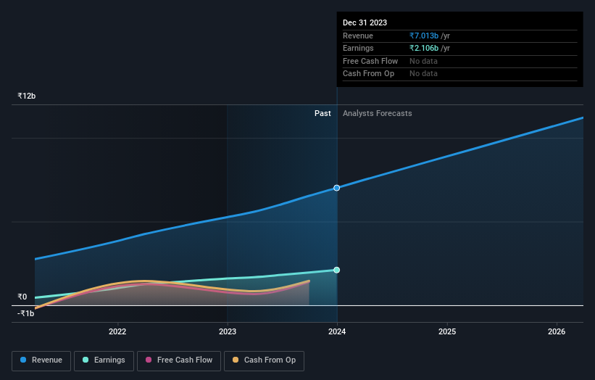Click the ₹0 y-axis label

tap(22, 297)
